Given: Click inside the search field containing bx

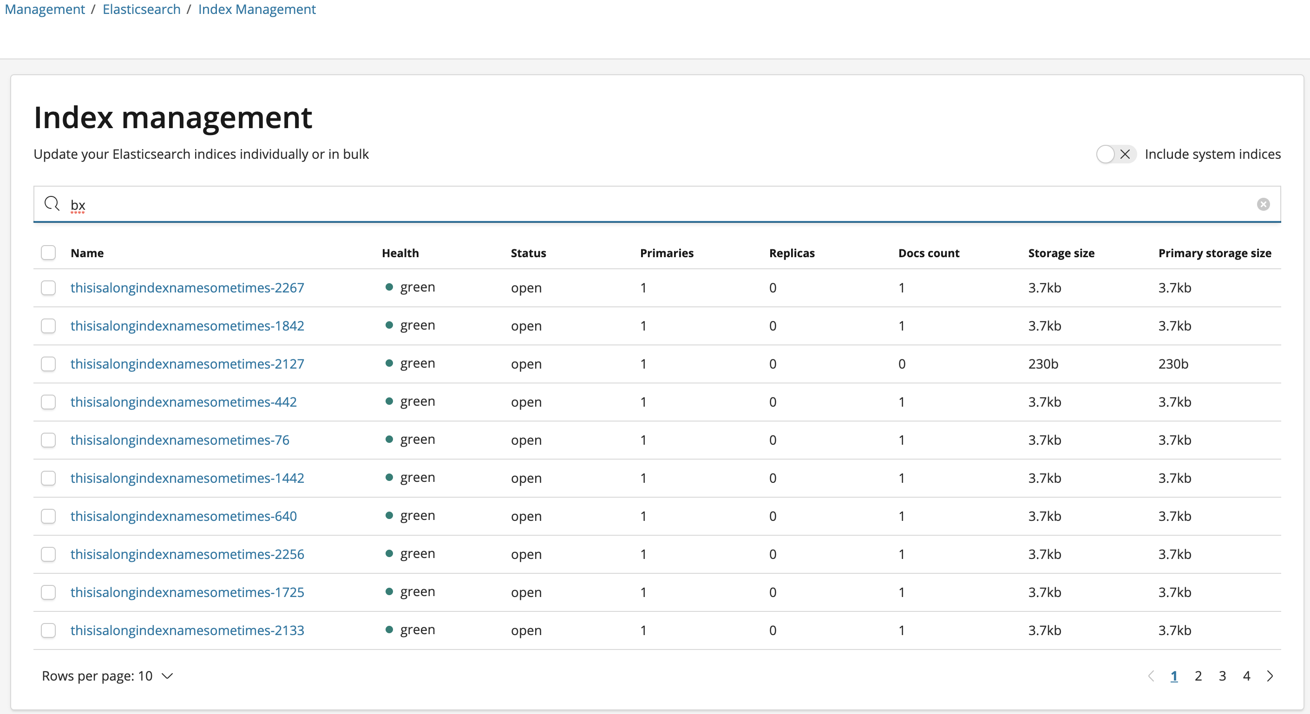Looking at the screenshot, I should pos(407,204).
